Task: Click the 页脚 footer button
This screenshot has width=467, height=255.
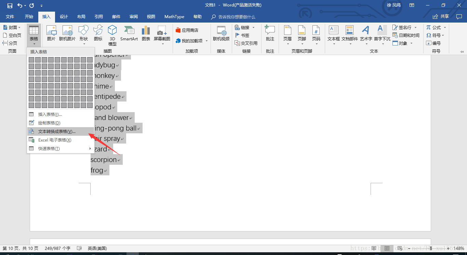Action: (302, 35)
